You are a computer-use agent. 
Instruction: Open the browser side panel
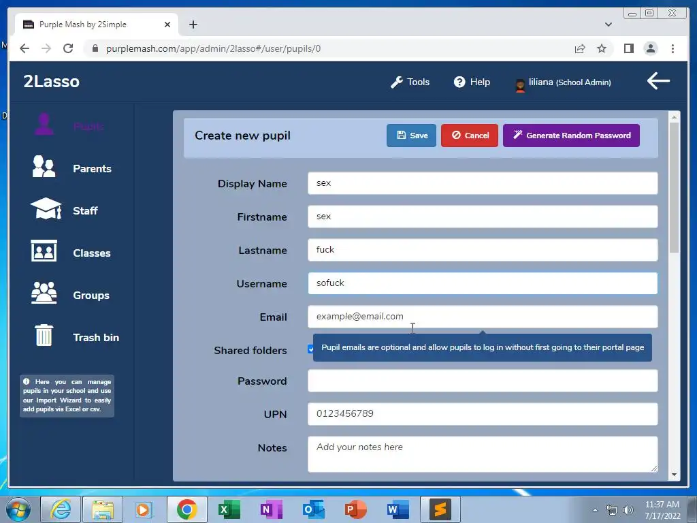[628, 48]
